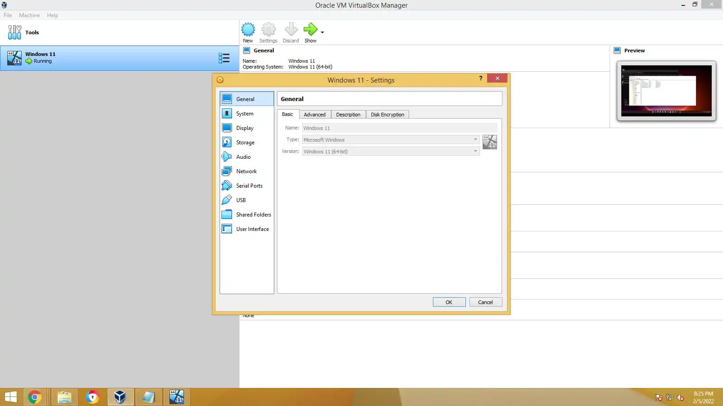Open the Tools section in VirtualBox Manager

tap(119, 32)
